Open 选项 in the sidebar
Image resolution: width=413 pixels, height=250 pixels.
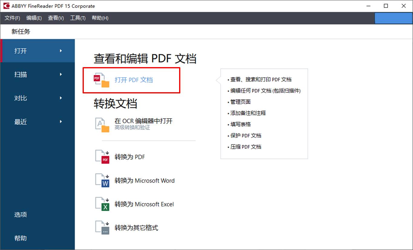pyautogui.click(x=21, y=215)
